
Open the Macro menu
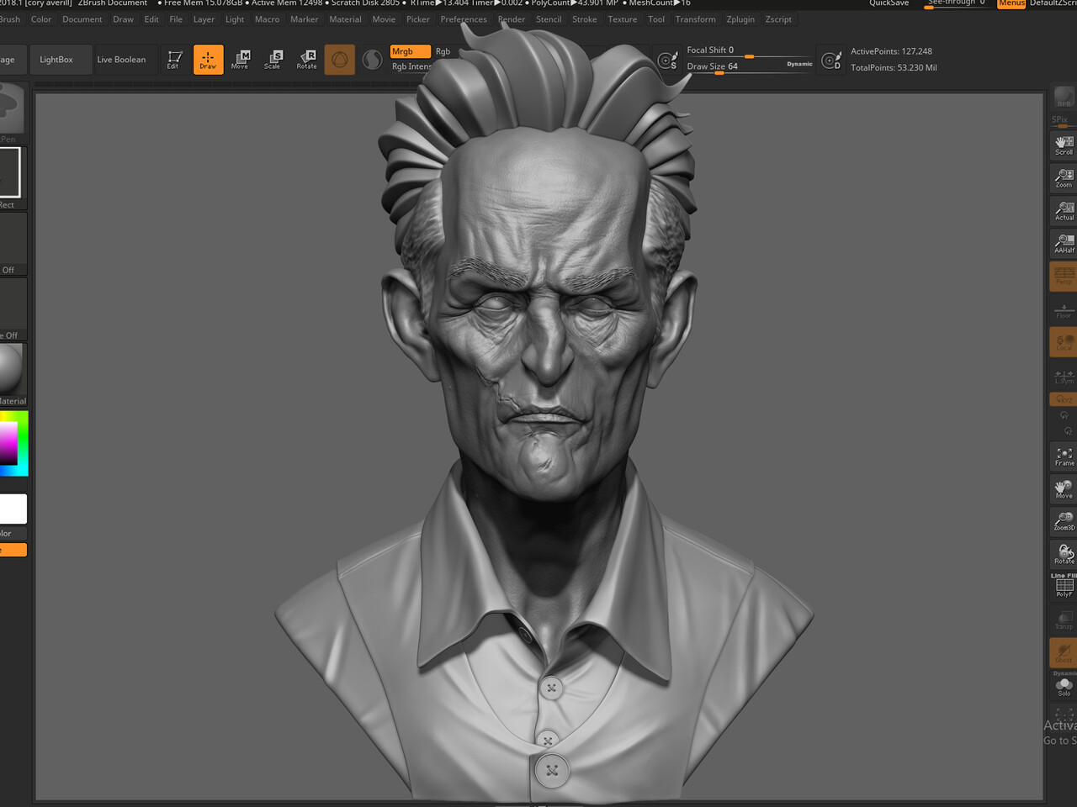(x=267, y=19)
